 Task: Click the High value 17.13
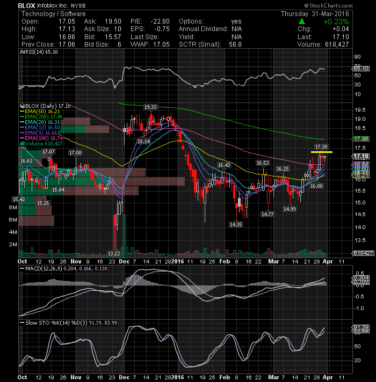[67, 29]
